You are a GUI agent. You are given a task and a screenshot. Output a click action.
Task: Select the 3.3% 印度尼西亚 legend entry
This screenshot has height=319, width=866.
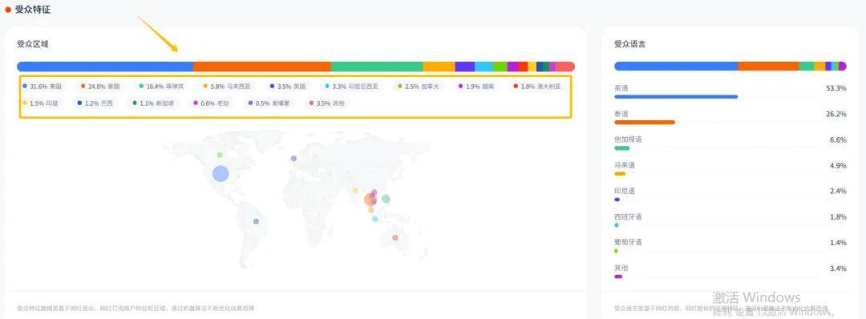pyautogui.click(x=352, y=87)
